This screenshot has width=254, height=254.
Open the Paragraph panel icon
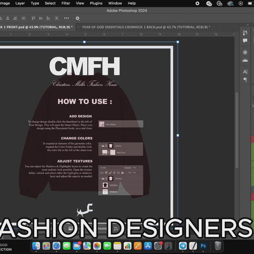coord(245,80)
